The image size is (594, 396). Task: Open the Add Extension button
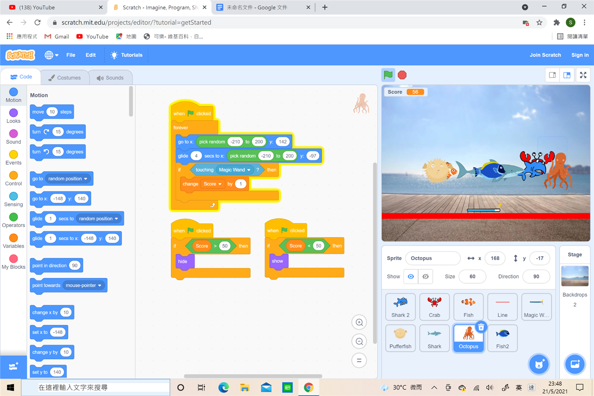(13, 367)
